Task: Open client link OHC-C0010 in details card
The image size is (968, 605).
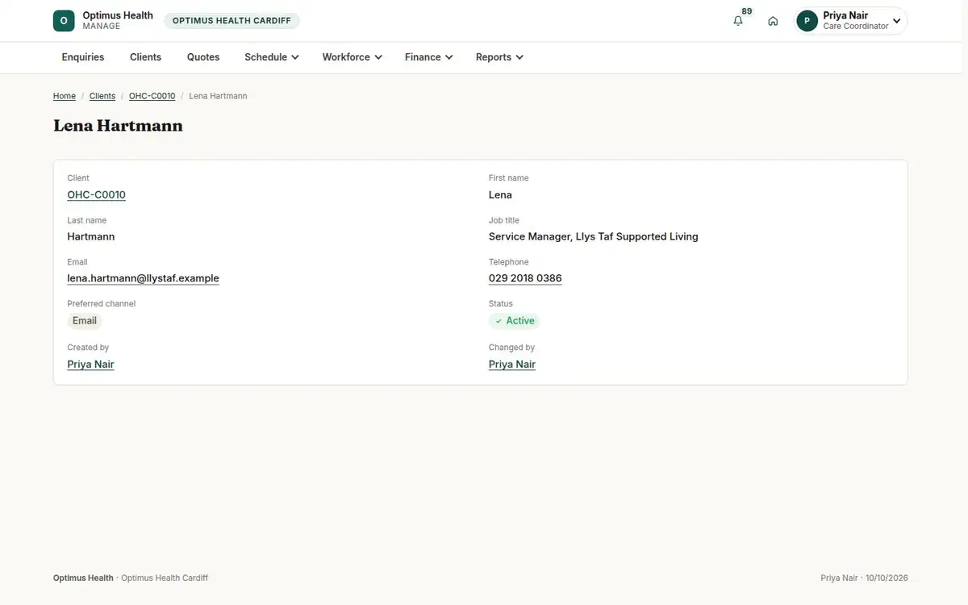Action: coord(96,194)
